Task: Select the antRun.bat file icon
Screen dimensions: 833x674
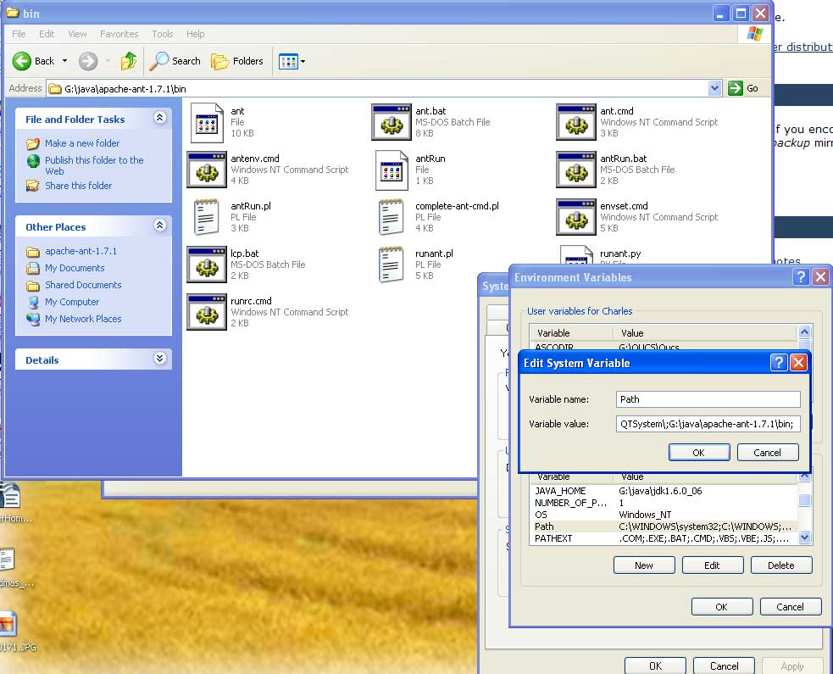Action: click(576, 170)
